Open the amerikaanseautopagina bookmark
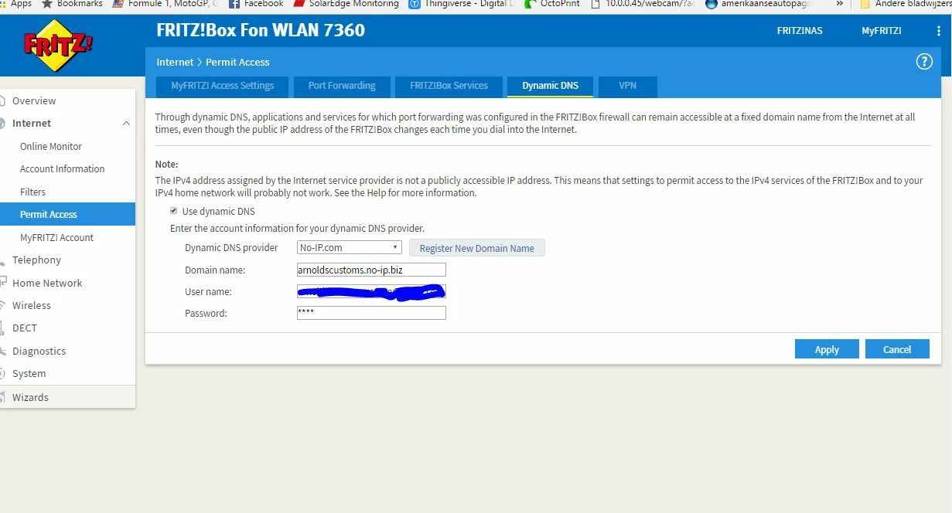 (758, 4)
